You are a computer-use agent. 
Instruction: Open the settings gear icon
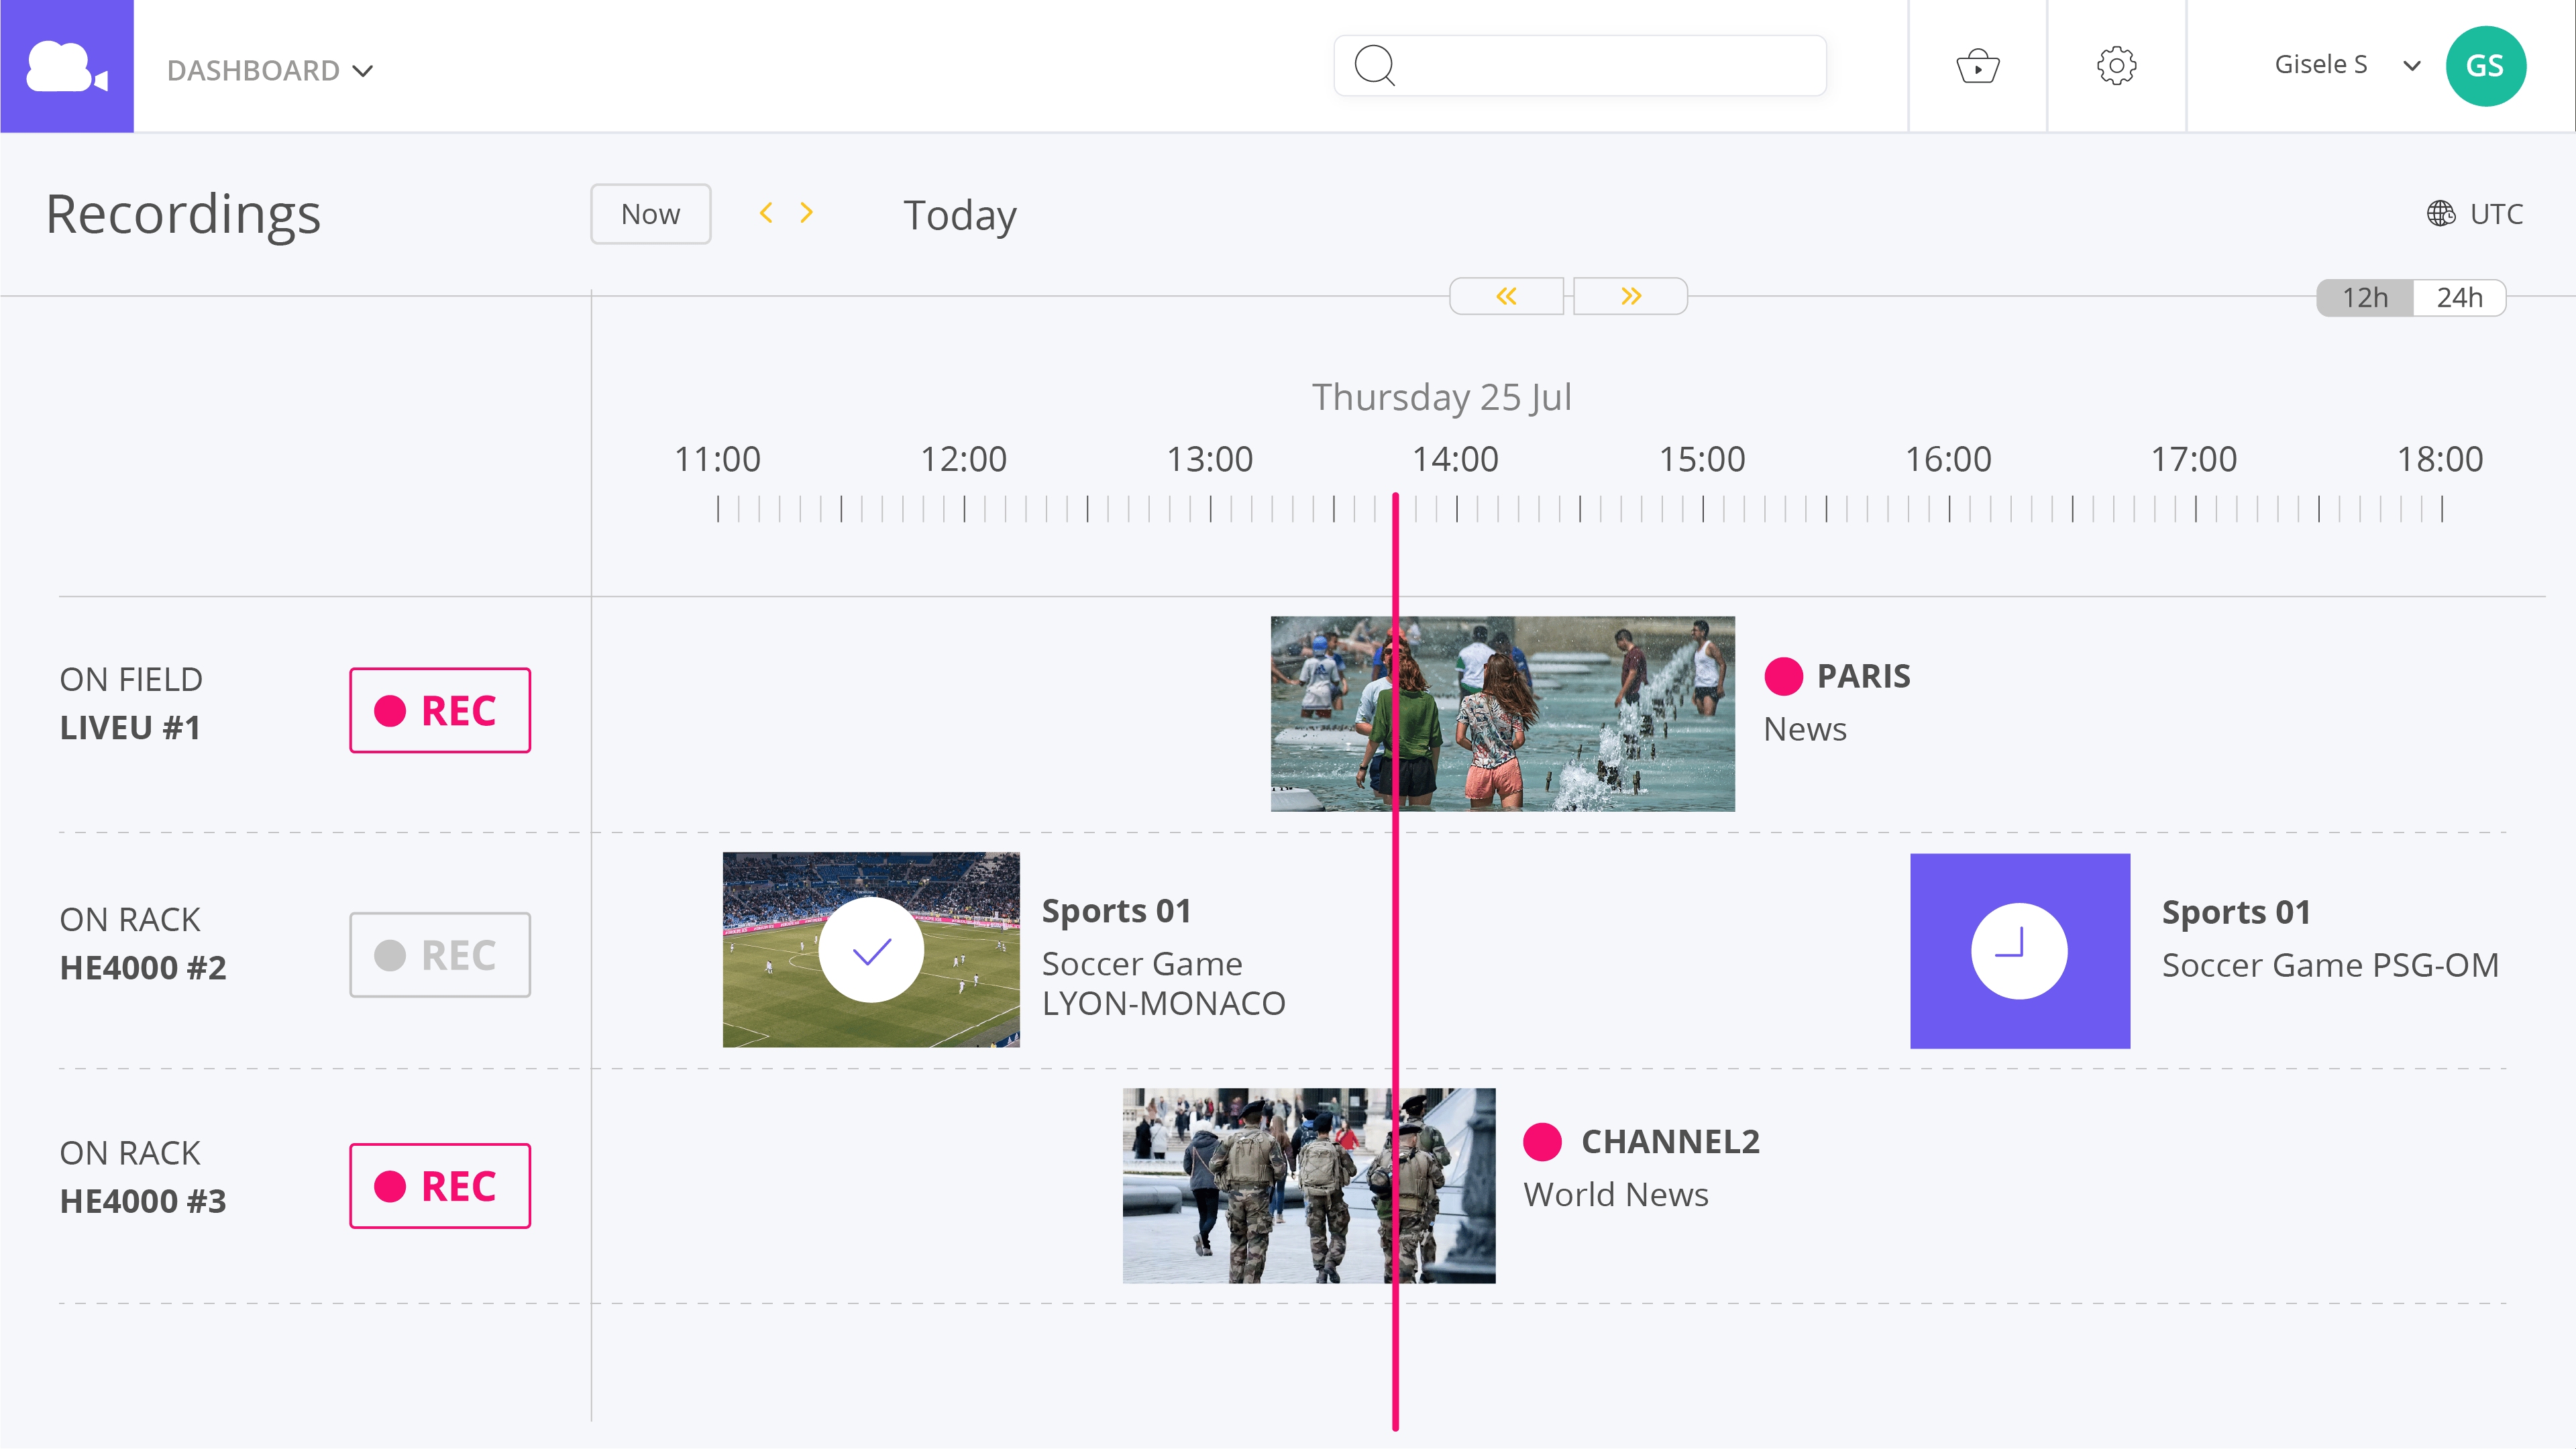(x=2116, y=66)
